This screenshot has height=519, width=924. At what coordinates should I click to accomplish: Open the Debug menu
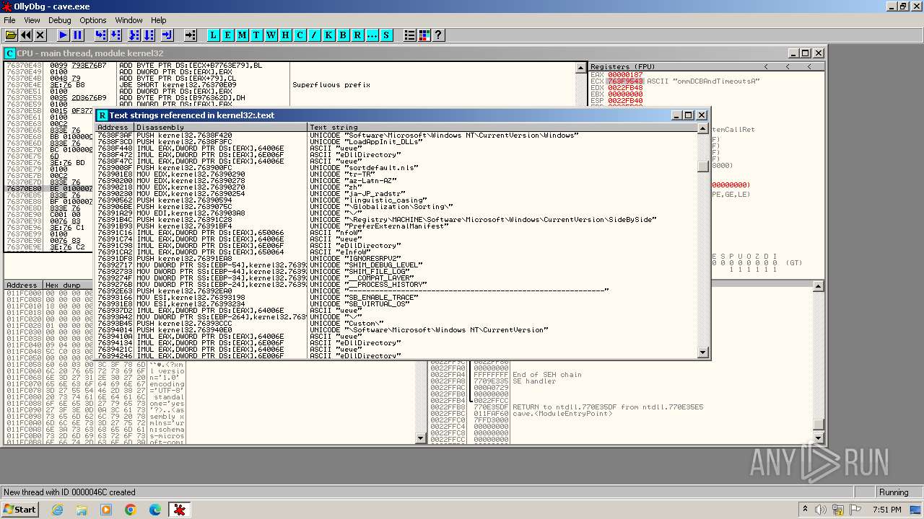pos(60,20)
